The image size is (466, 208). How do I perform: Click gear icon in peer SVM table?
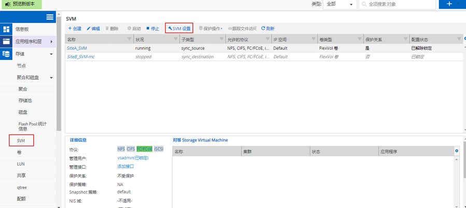click(457, 151)
